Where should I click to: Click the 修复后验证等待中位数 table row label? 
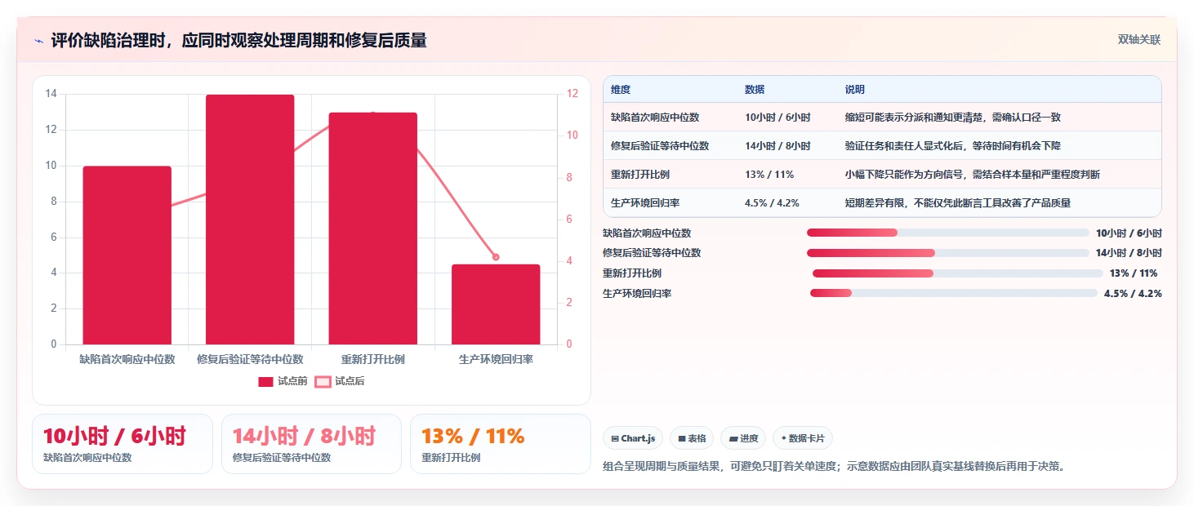[x=660, y=146]
